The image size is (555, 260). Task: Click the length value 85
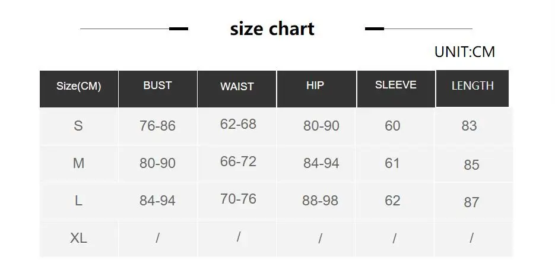[x=471, y=165]
